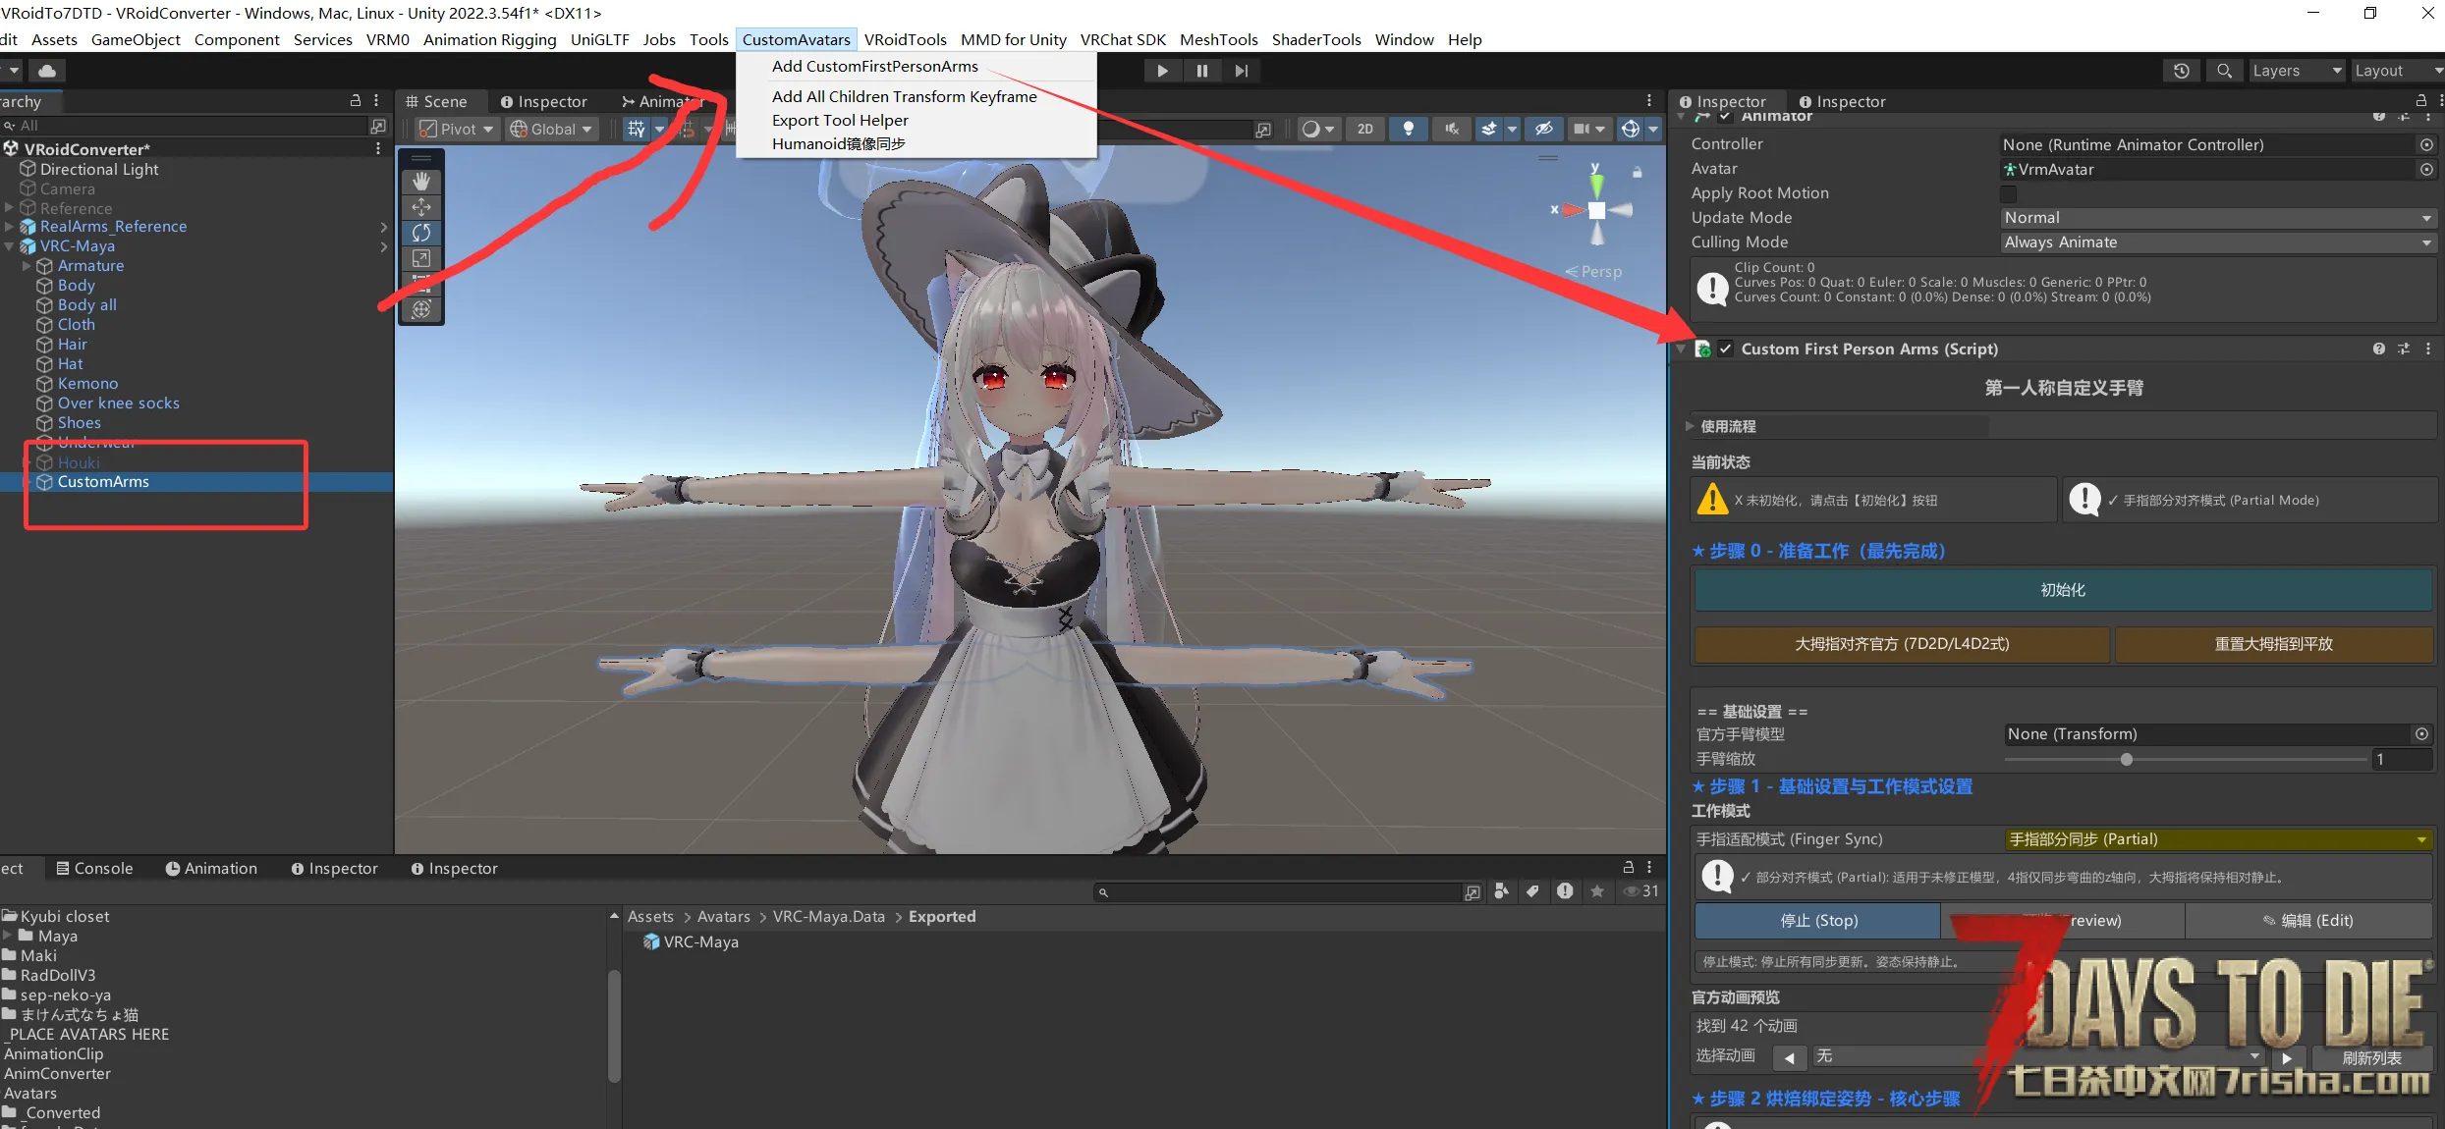
Task: Toggle Apply Root Motion checkbox
Action: tap(2008, 193)
